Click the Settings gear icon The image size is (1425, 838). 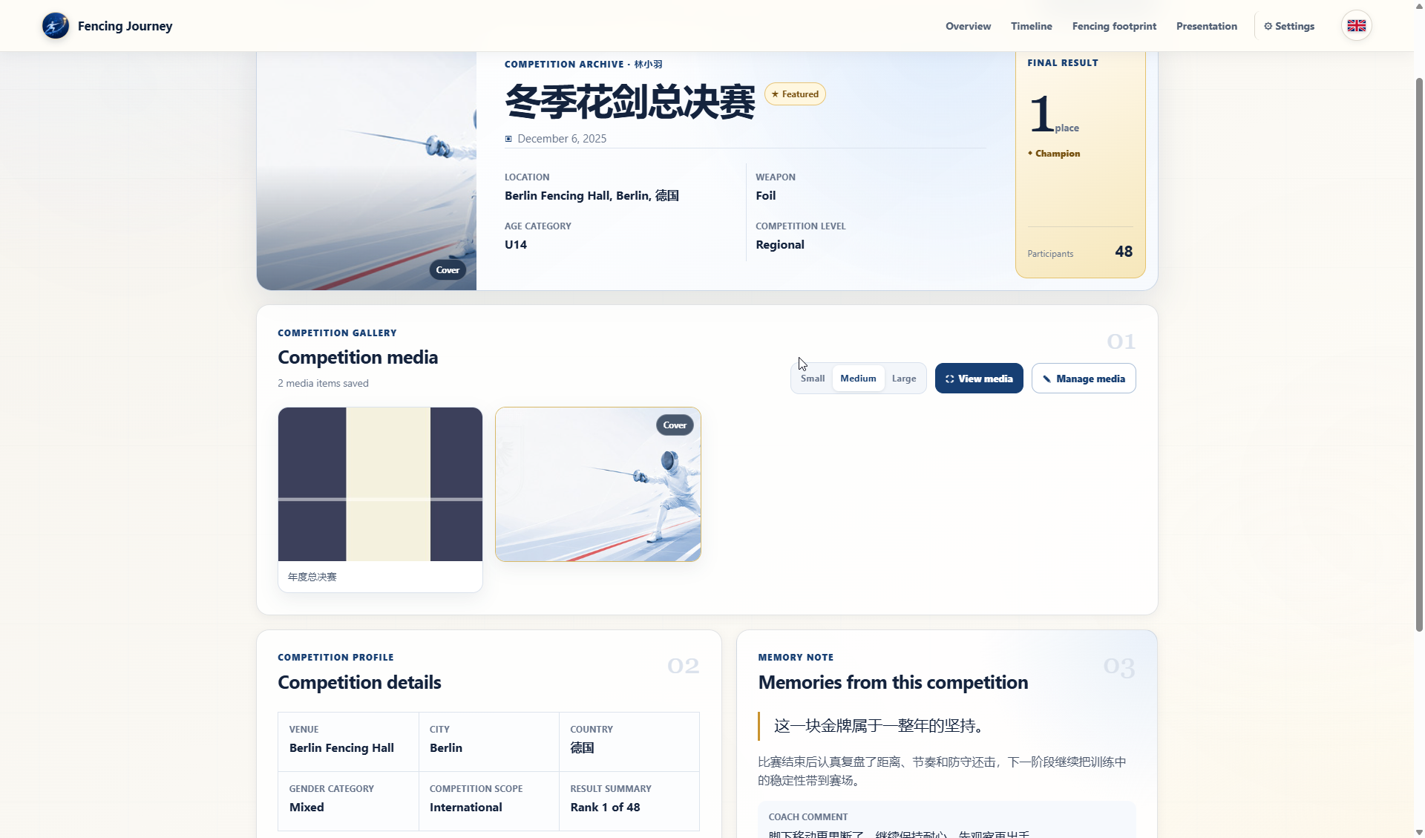[x=1268, y=26]
